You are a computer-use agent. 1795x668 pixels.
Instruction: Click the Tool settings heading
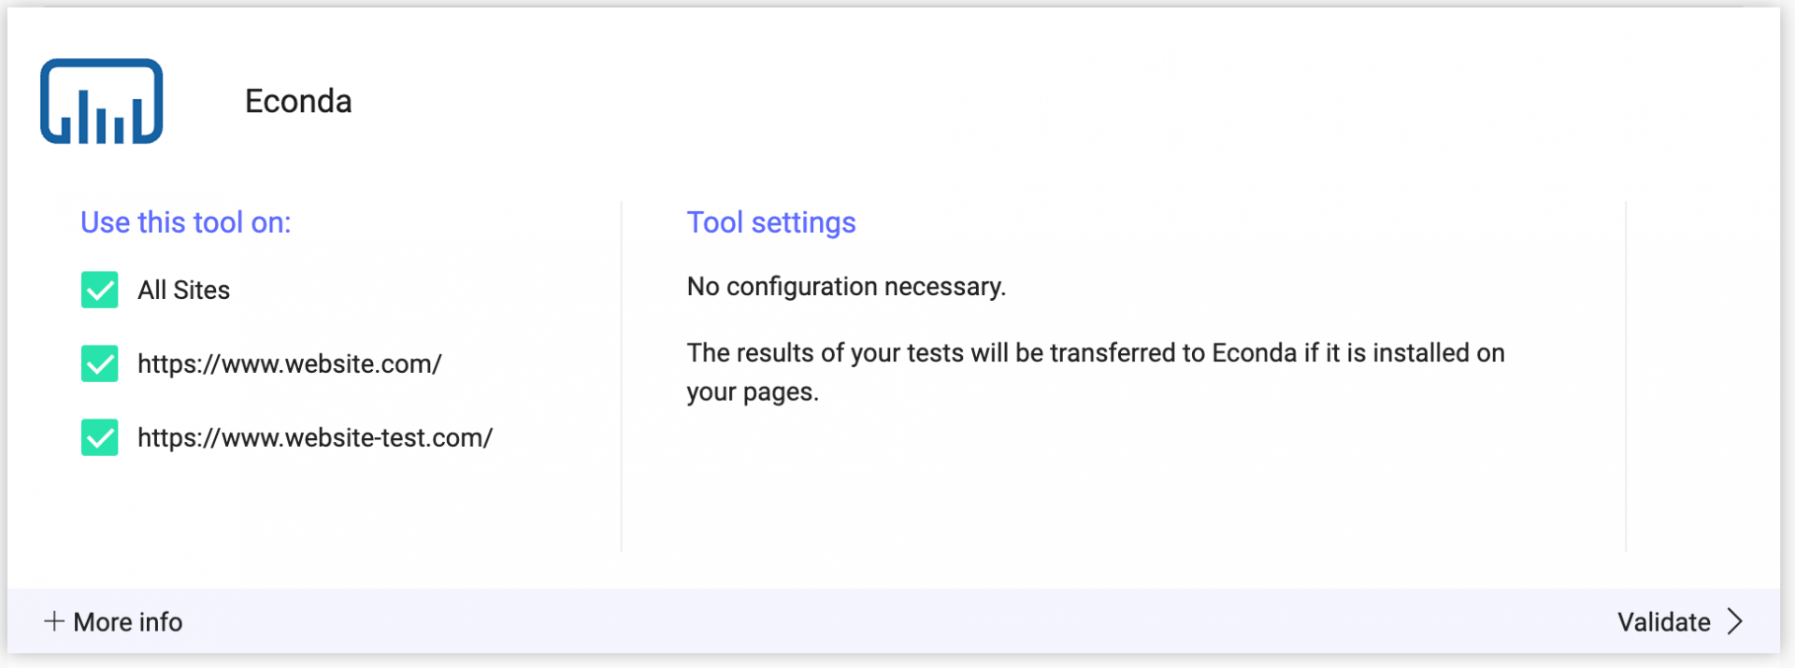pyautogui.click(x=771, y=222)
